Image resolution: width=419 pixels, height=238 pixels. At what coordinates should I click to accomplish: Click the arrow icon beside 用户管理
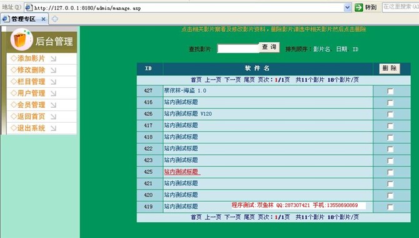(x=53, y=93)
